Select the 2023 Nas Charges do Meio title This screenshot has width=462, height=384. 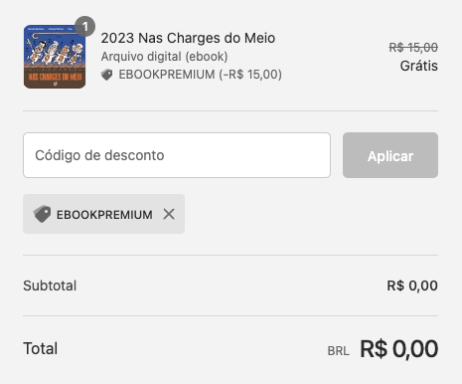coord(188,38)
